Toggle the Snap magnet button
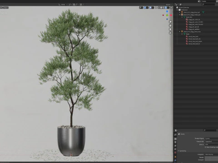 pos(74,5)
